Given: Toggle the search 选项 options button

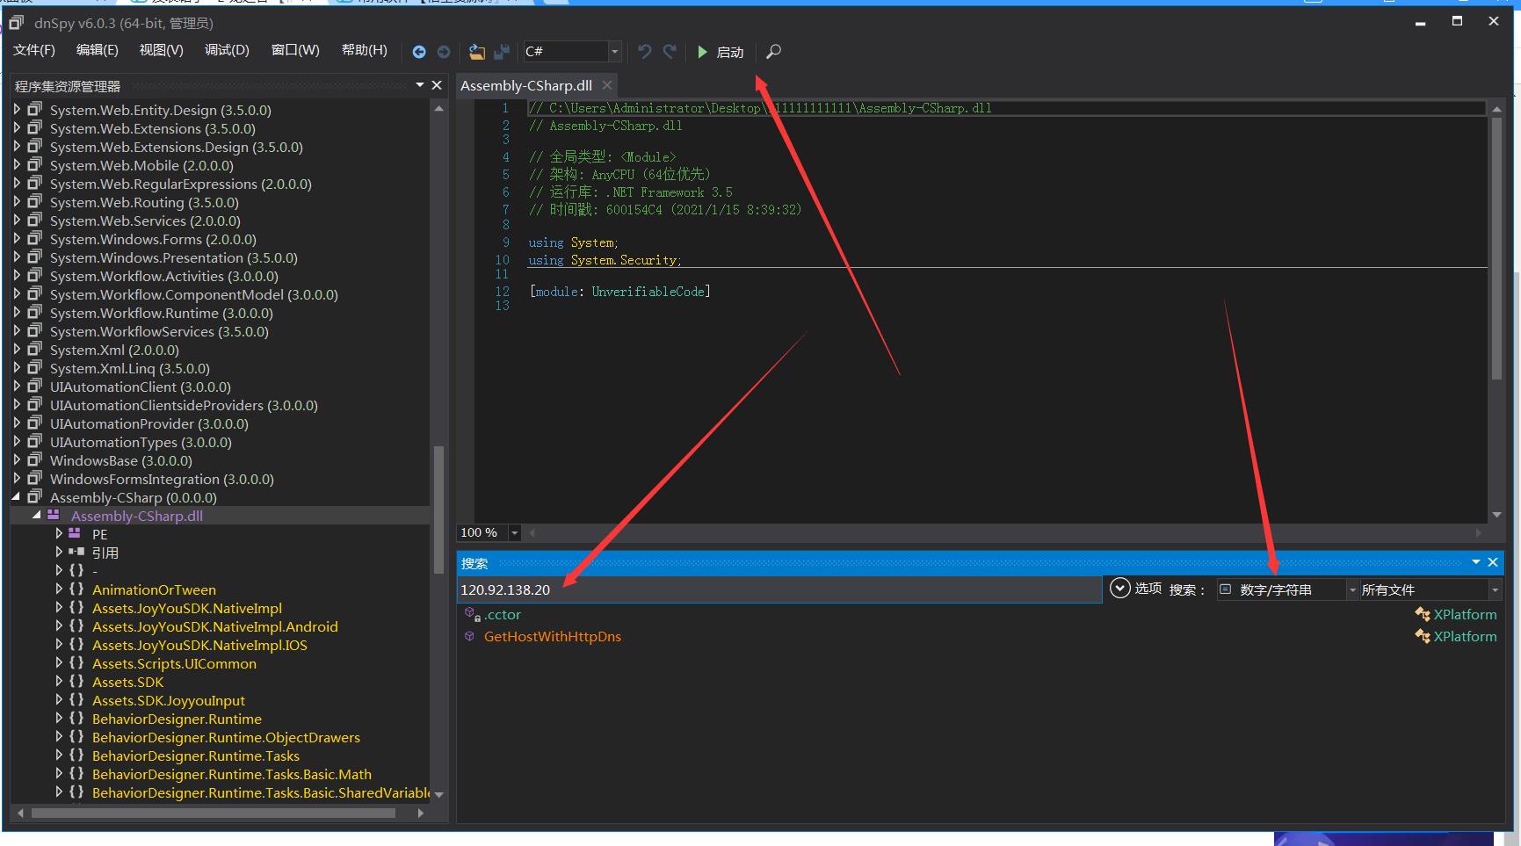Looking at the screenshot, I should (x=1135, y=589).
